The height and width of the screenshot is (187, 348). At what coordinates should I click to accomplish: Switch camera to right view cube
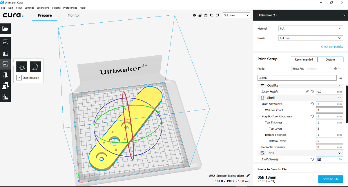(217, 15)
